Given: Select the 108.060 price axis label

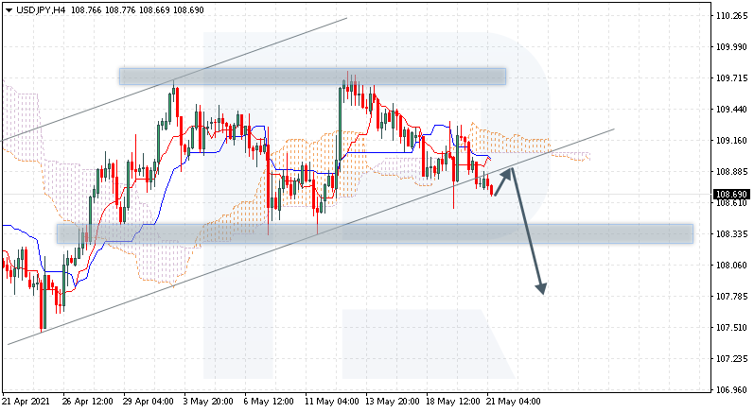Looking at the screenshot, I should coord(731,266).
